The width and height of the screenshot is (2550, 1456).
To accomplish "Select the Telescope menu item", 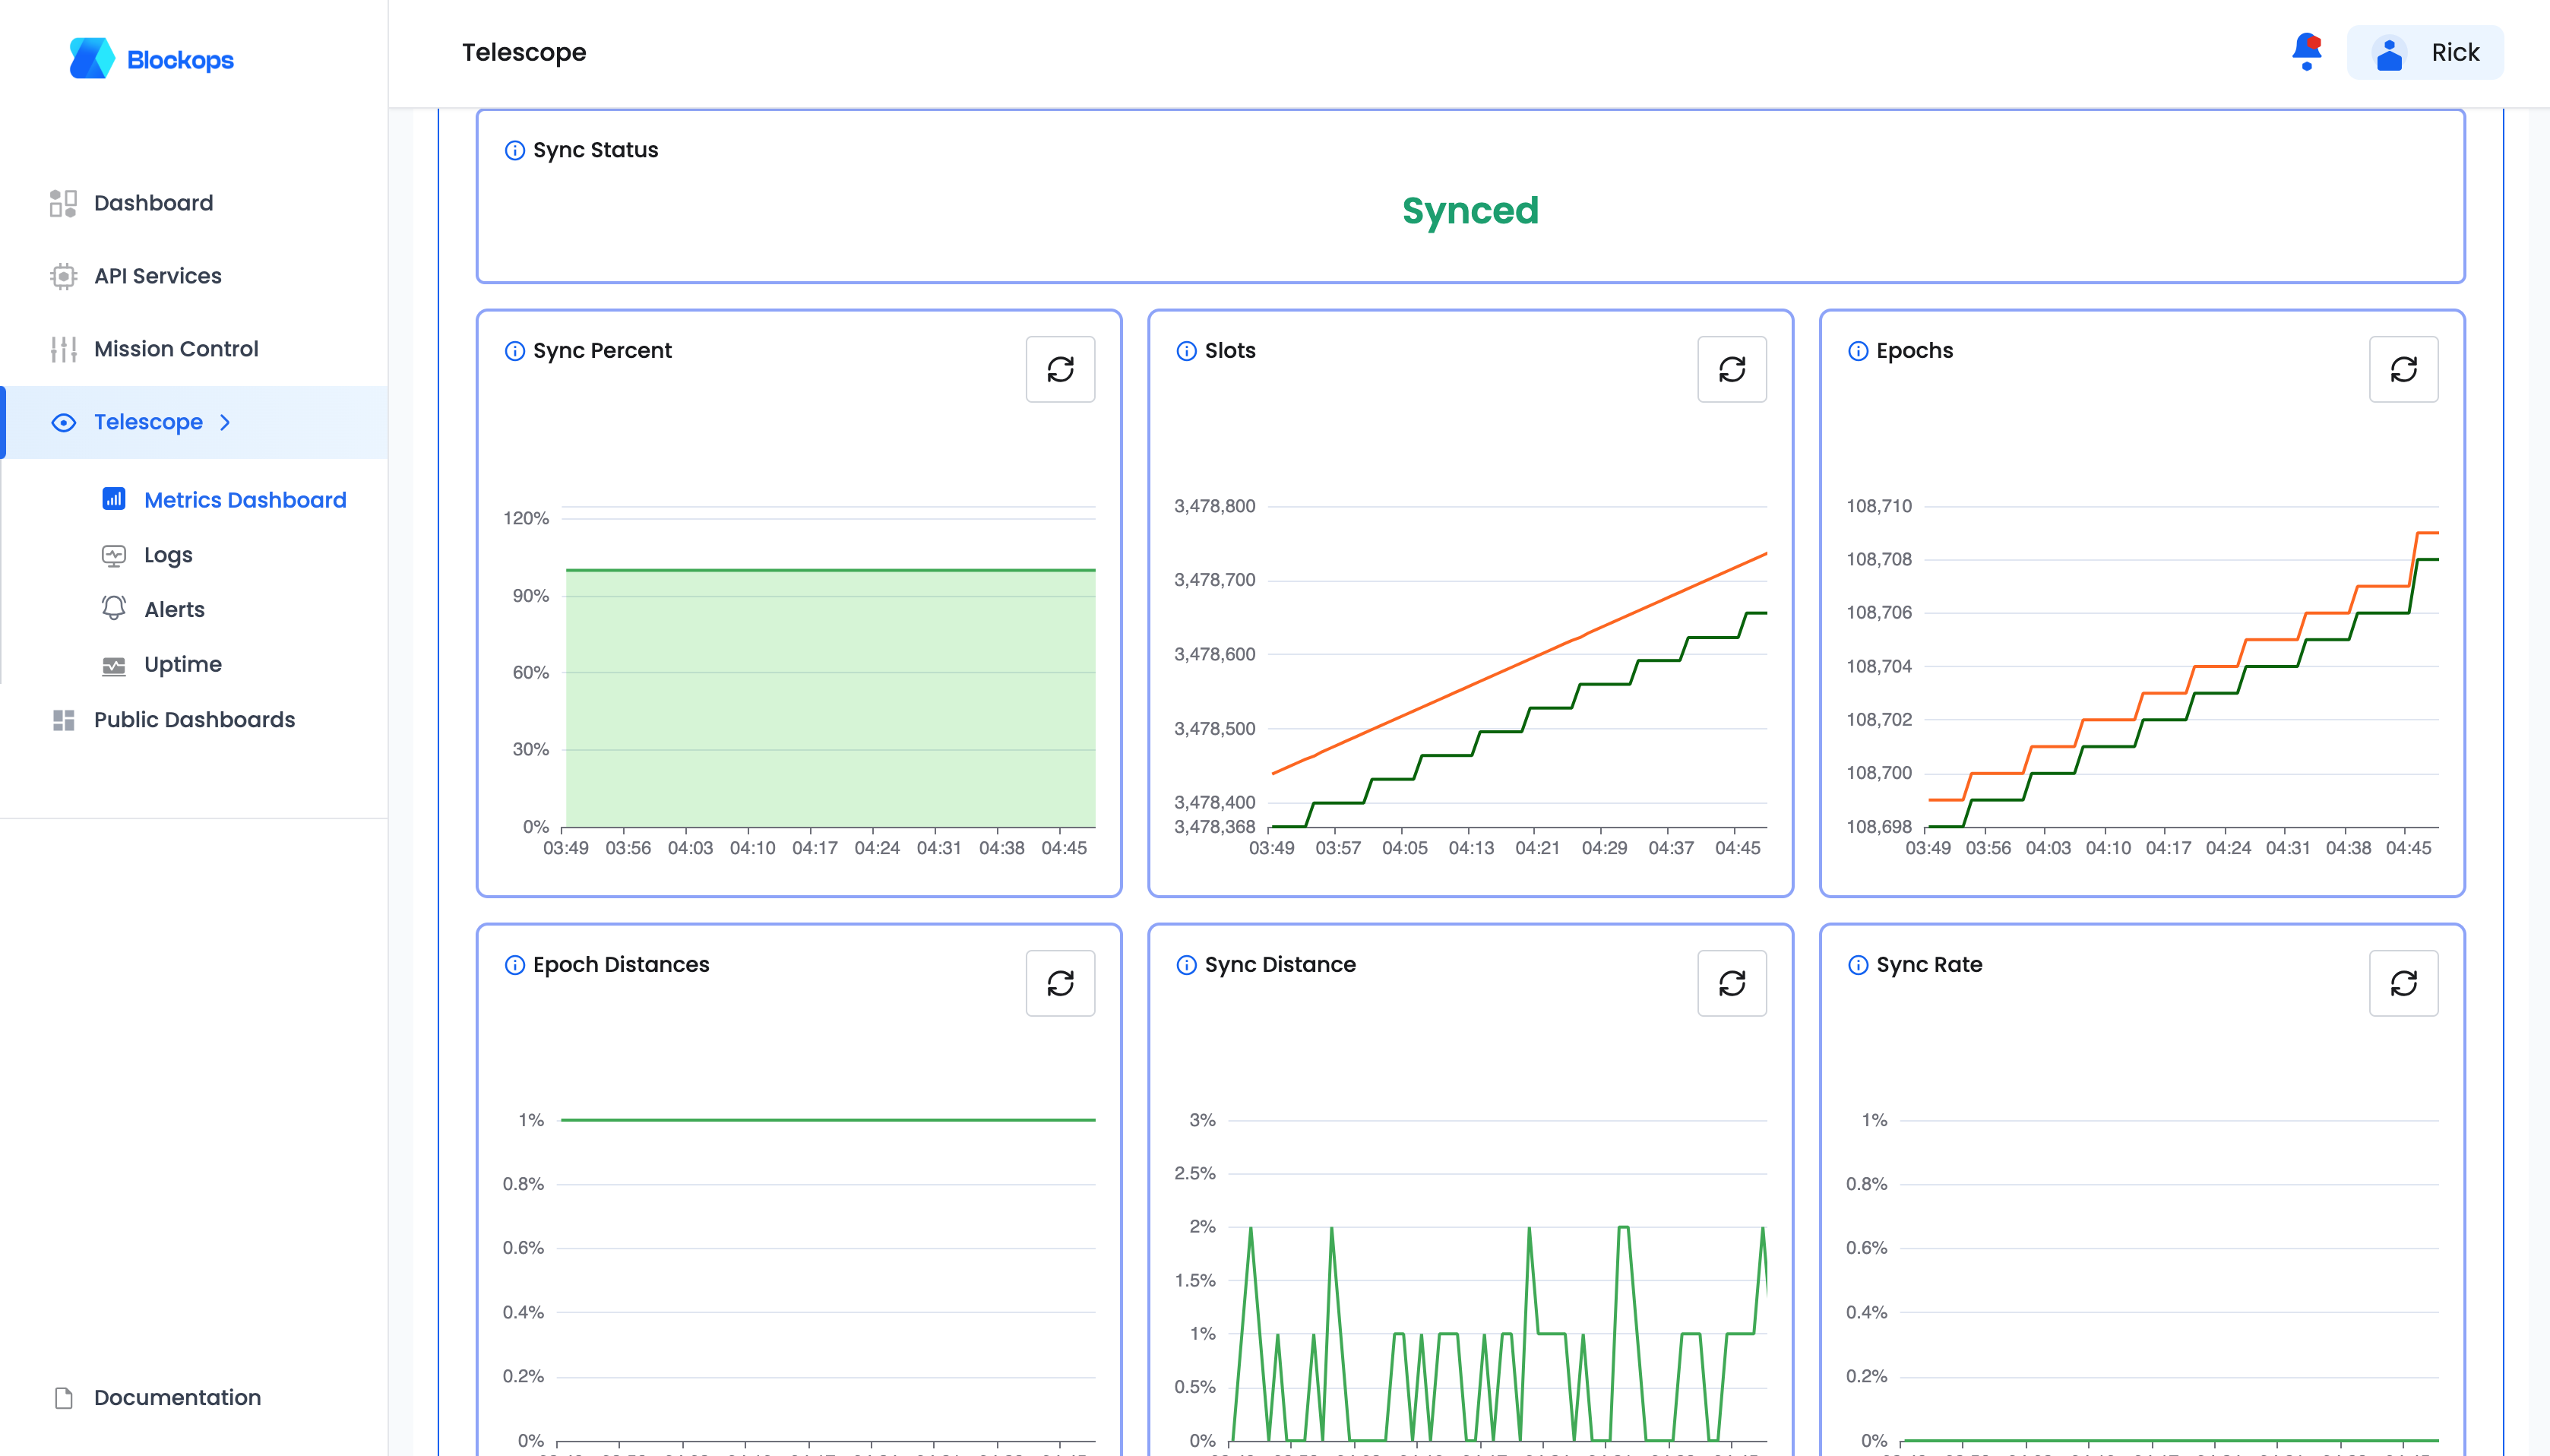I will tap(194, 422).
